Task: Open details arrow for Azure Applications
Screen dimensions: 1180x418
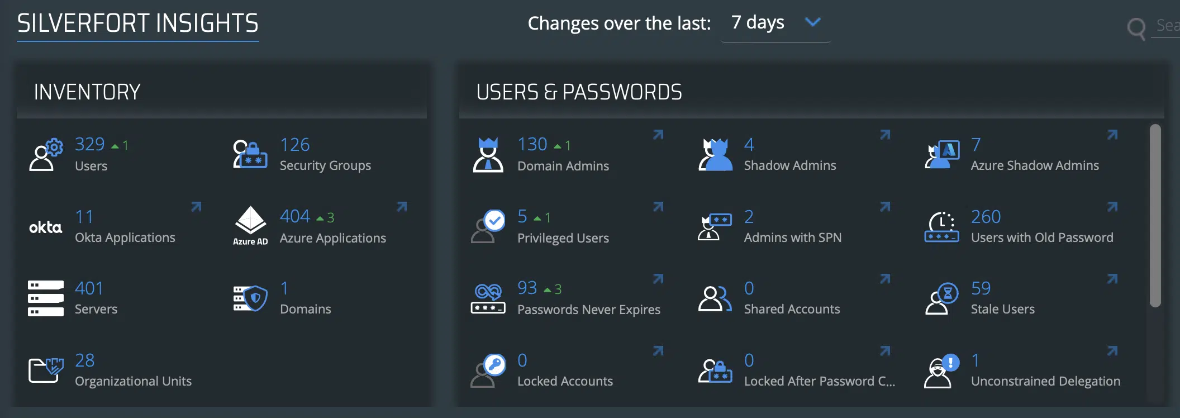Action: [401, 207]
